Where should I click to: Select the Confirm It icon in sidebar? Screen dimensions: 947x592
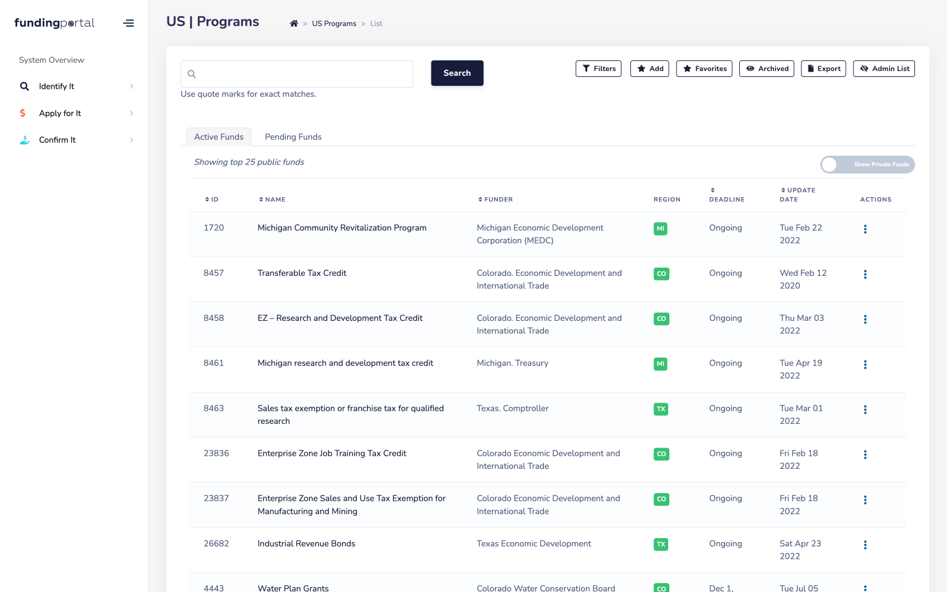(24, 140)
